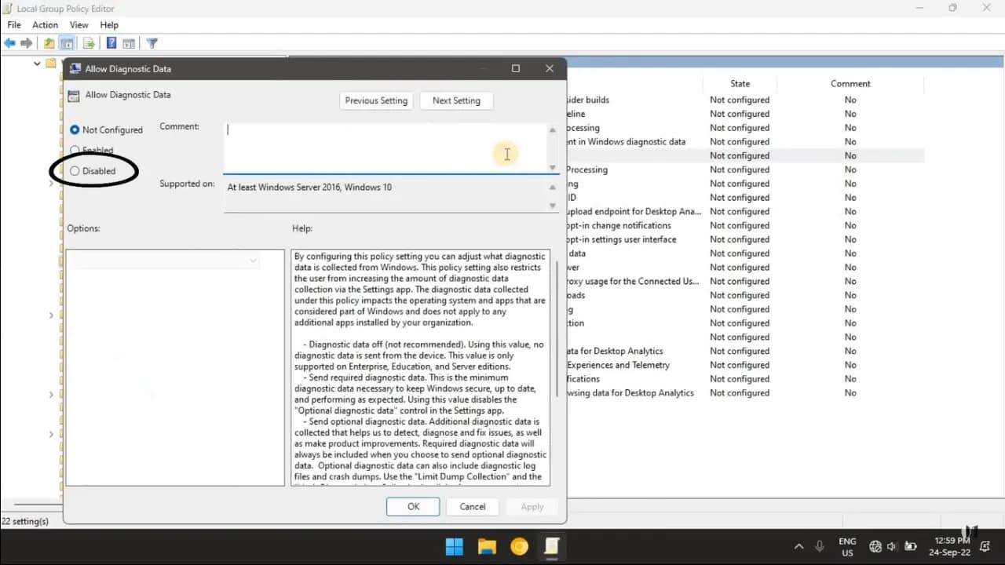
Task: Open the Action menu
Action: click(x=45, y=24)
